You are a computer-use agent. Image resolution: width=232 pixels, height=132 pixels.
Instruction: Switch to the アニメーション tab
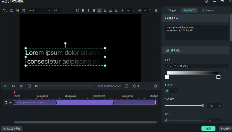(208, 11)
